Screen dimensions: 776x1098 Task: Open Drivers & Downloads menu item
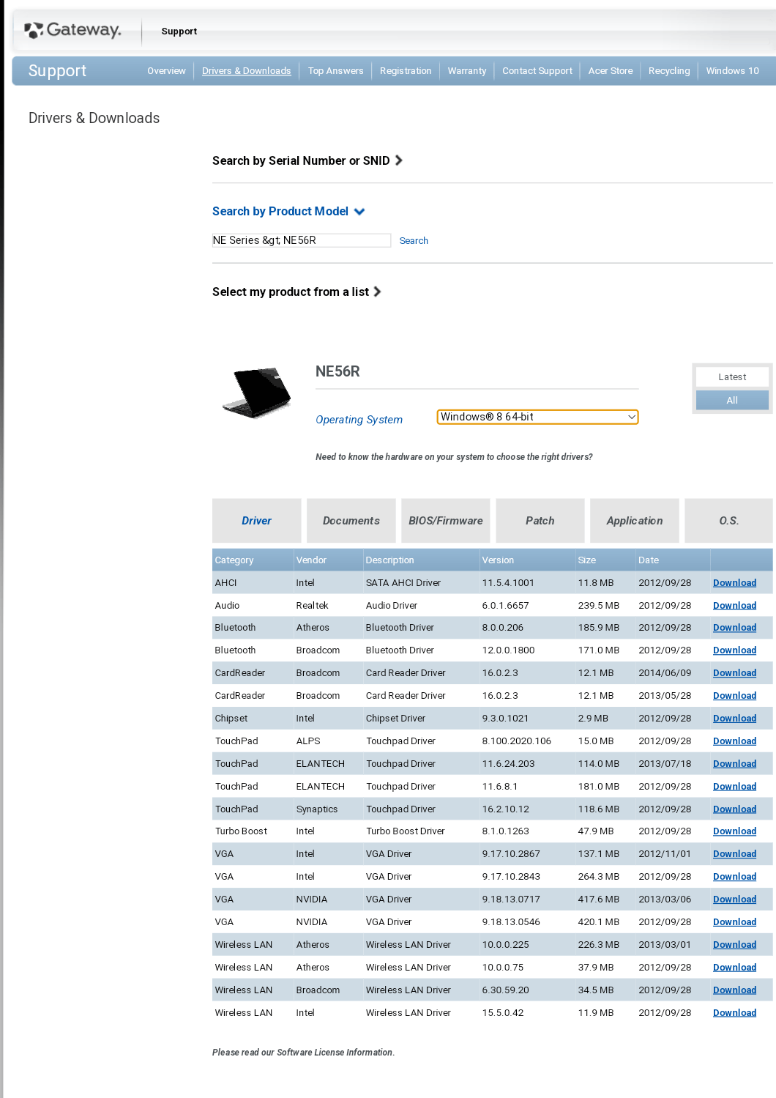pos(247,71)
